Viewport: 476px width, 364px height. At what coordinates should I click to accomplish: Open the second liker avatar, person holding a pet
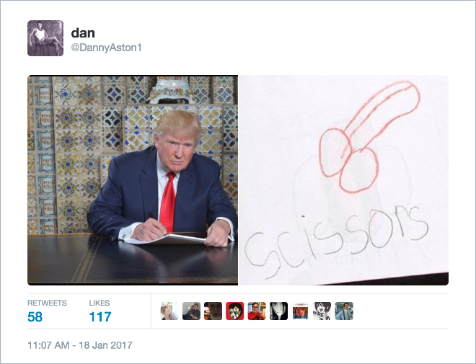pos(191,311)
